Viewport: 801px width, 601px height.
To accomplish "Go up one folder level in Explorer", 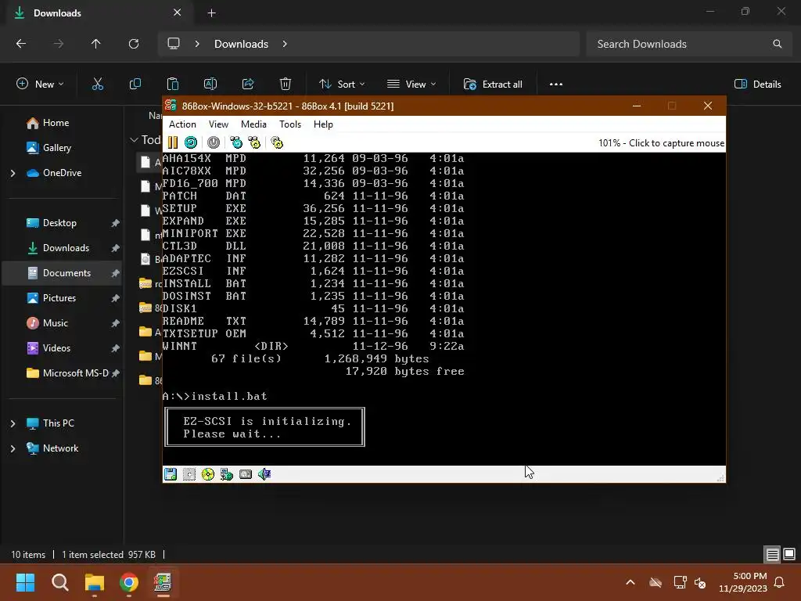I will (96, 44).
